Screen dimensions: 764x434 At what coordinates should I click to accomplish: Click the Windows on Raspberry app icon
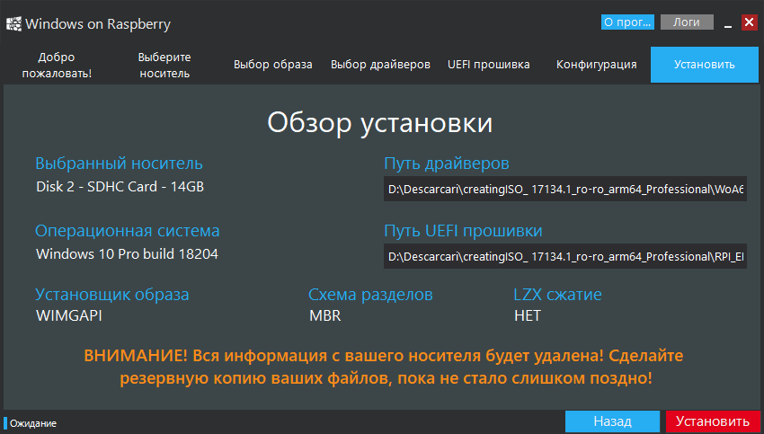pyautogui.click(x=13, y=23)
